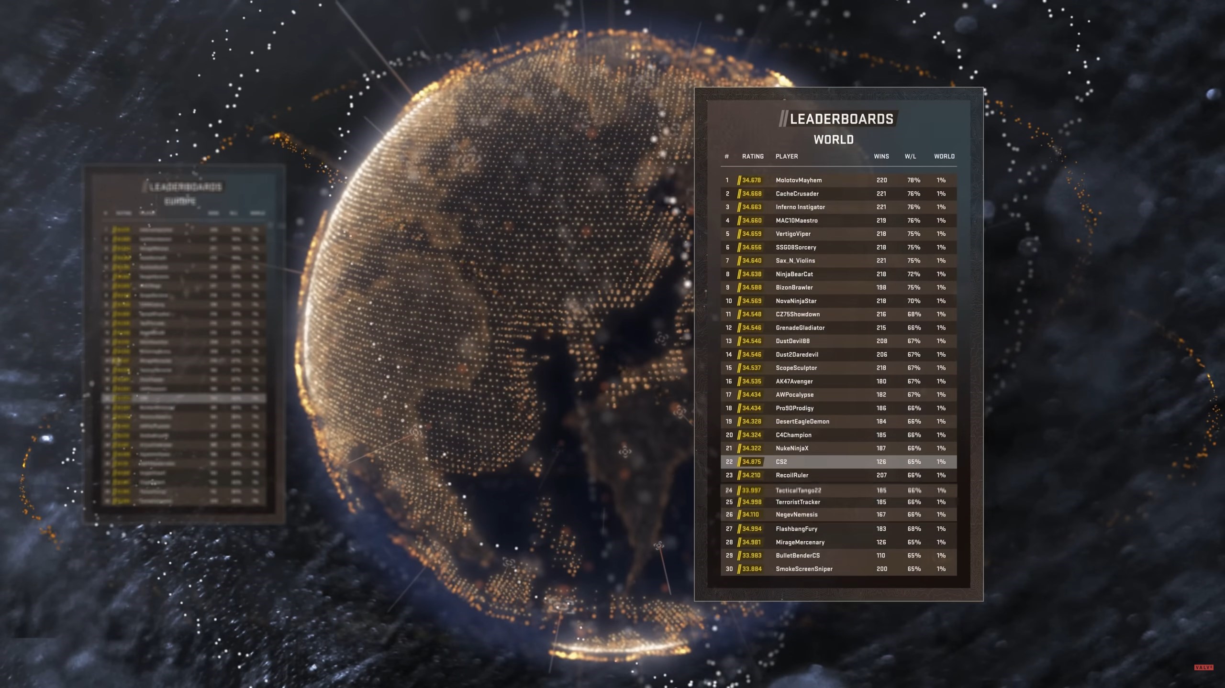Sort by the WINS column header

click(881, 156)
